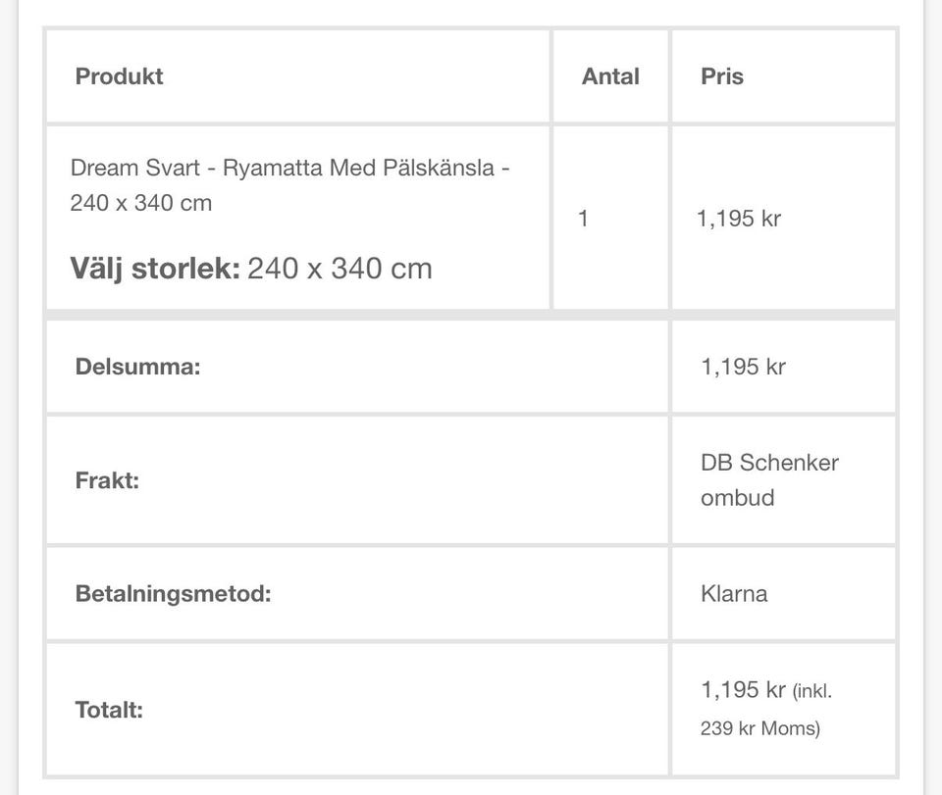This screenshot has height=795, width=942.
Task: Open the Dream Svart Ryamatta product name
Action: pos(289,167)
